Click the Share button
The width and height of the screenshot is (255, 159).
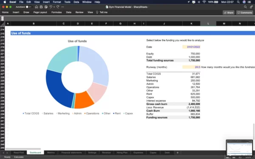(x=229, y=12)
